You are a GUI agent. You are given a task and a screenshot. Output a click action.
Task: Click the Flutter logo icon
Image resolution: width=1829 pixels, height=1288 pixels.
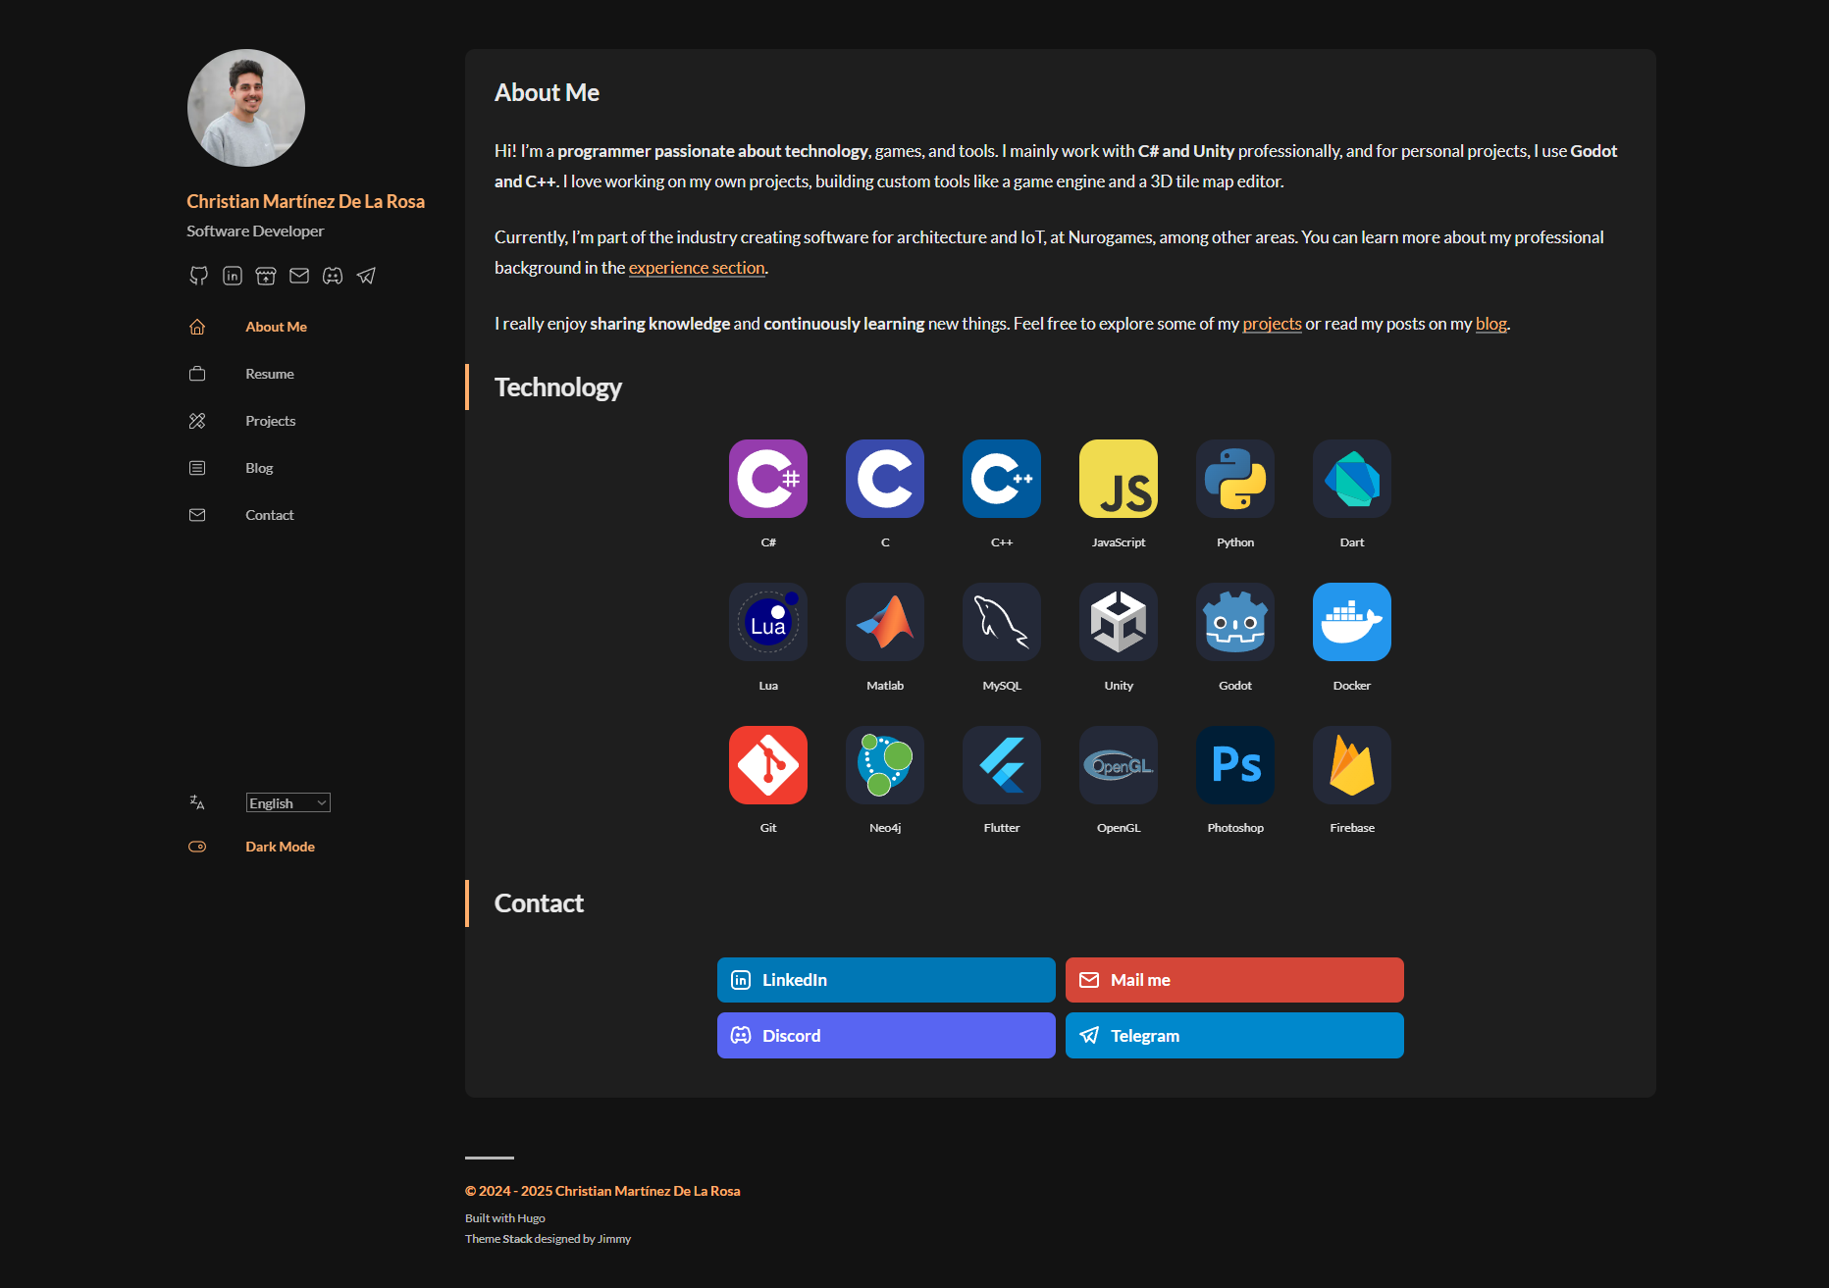1002,765
